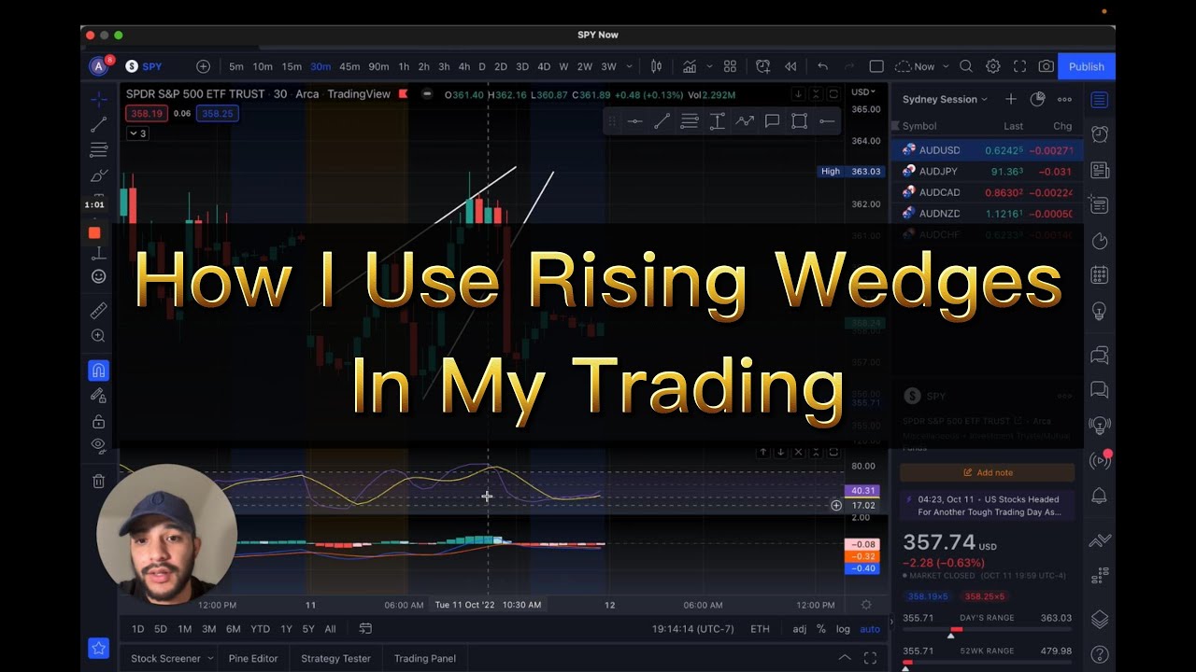Open the USD currency dropdown
The height and width of the screenshot is (672, 1196).
tap(862, 92)
